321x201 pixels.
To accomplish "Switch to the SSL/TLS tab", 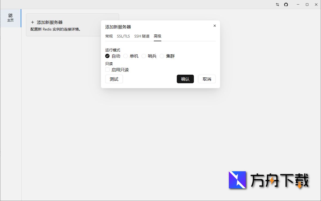I will point(123,36).
